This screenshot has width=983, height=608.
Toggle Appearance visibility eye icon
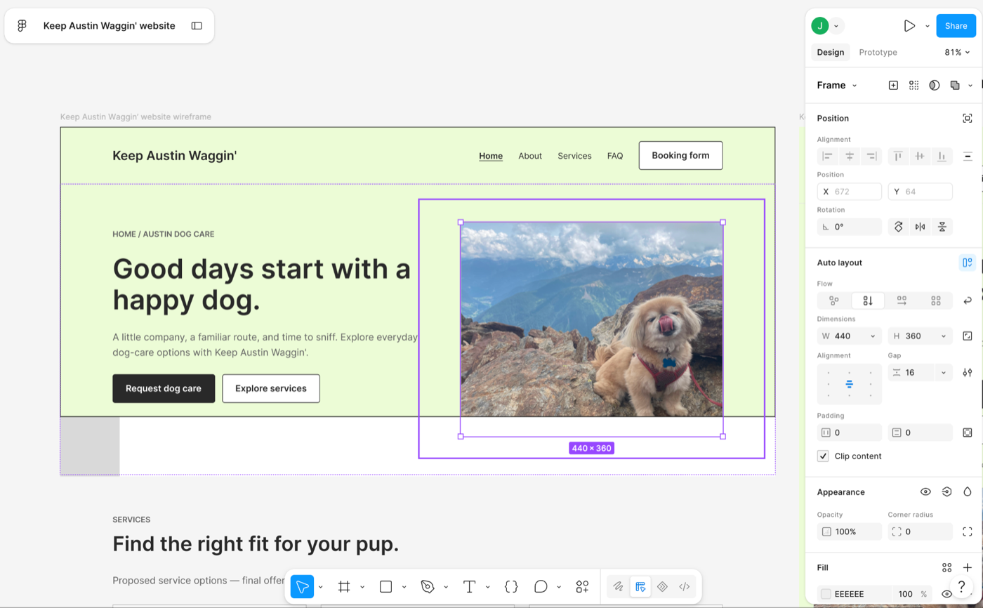pos(925,492)
